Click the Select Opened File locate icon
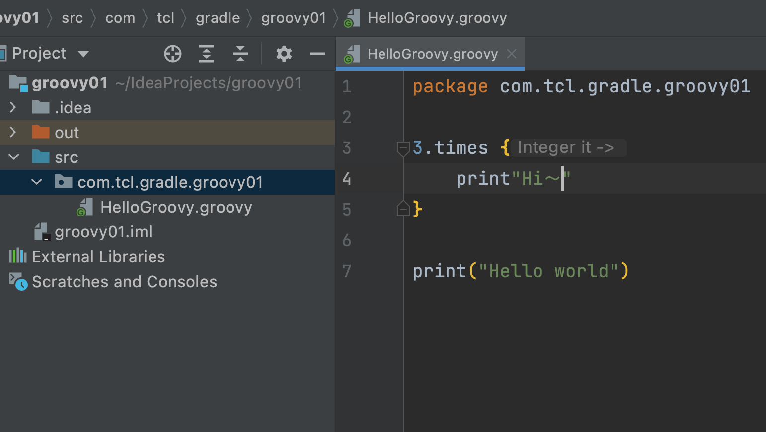The height and width of the screenshot is (432, 766). click(173, 54)
